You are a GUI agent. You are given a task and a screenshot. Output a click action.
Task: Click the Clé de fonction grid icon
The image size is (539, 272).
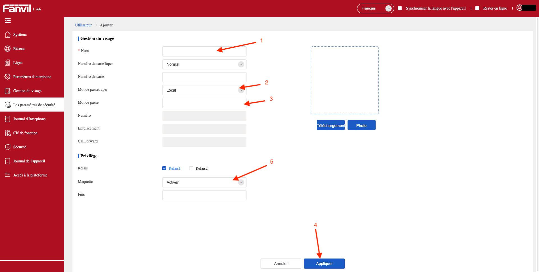point(8,133)
